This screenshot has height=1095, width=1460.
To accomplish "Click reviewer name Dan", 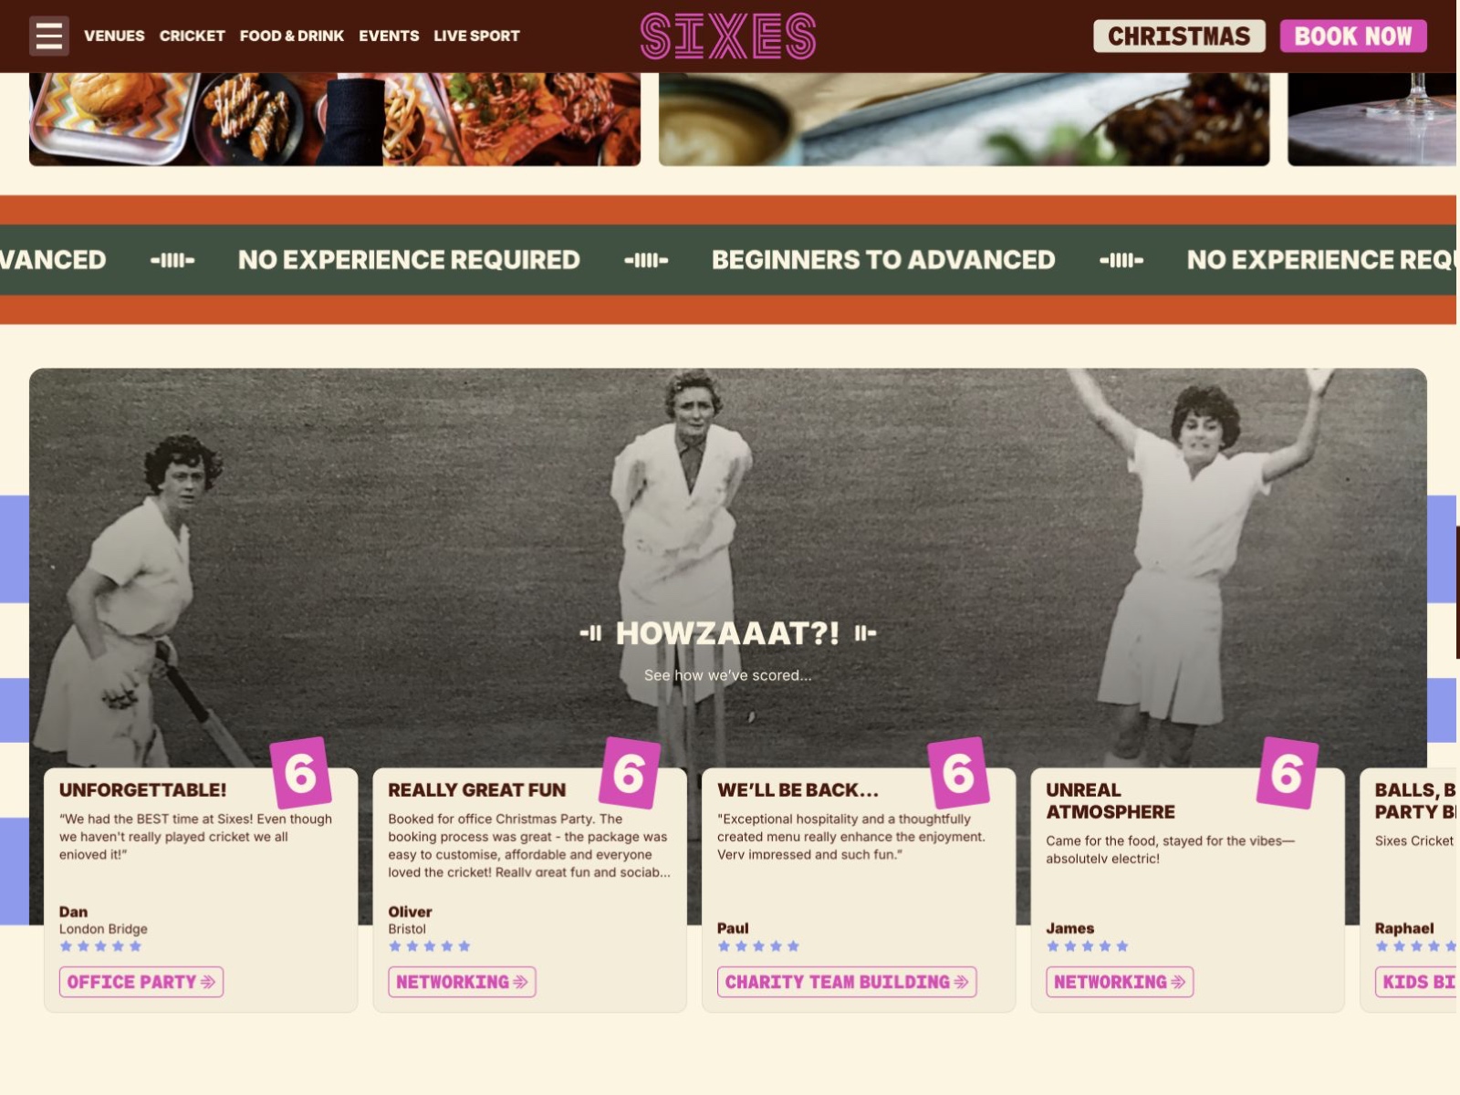I will click(x=73, y=912).
